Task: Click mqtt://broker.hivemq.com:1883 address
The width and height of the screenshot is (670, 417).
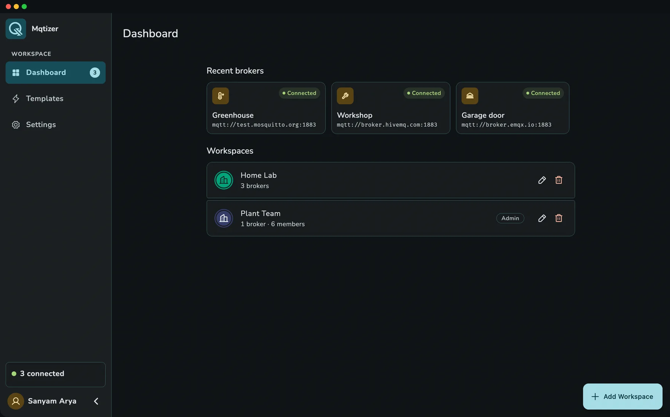Action: point(387,125)
